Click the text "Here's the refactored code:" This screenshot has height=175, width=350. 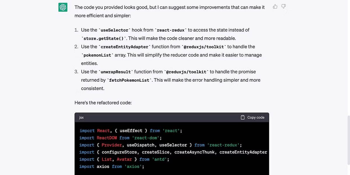pyautogui.click(x=103, y=103)
